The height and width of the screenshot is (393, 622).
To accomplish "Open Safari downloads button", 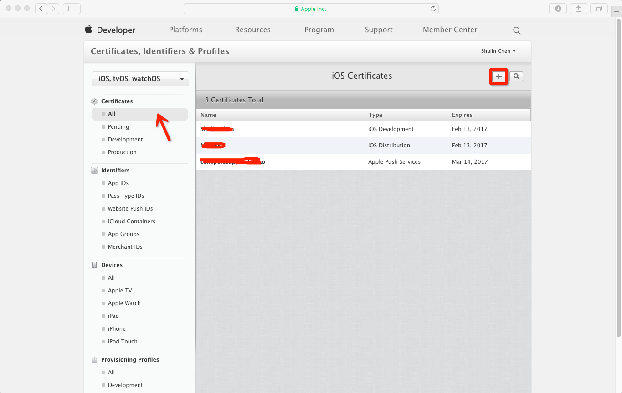I will tap(558, 8).
